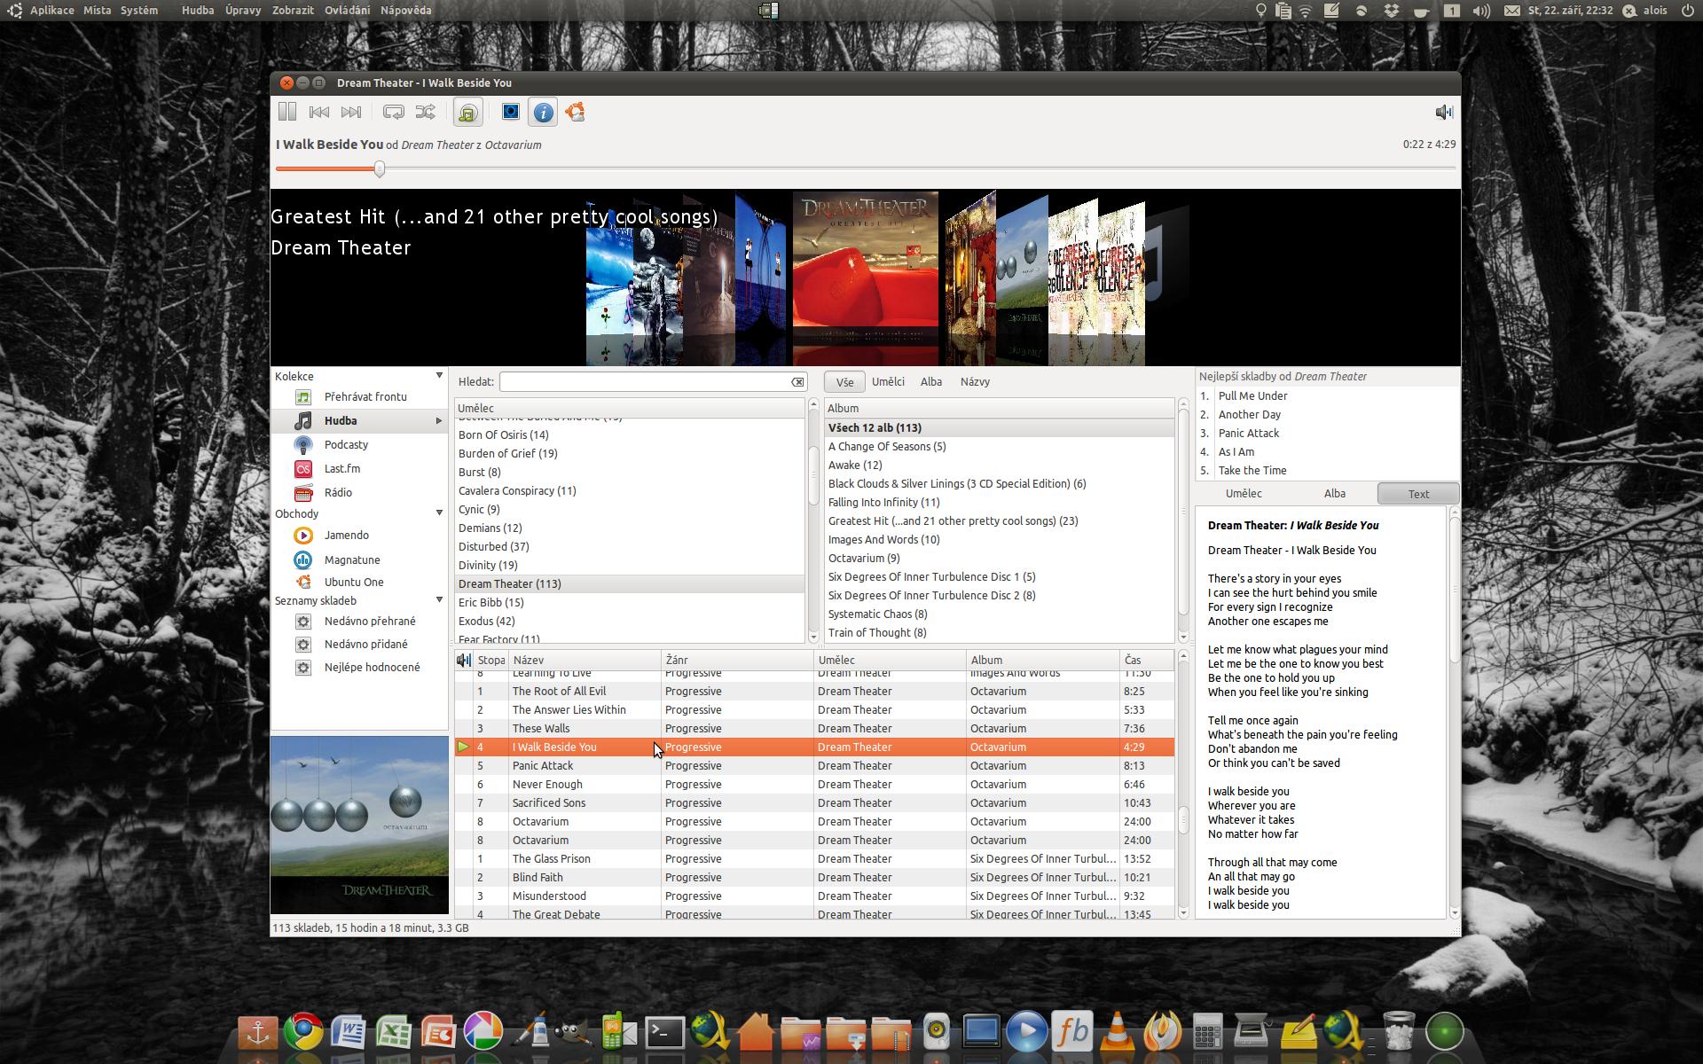Open the Ovládání menu

click(x=347, y=11)
